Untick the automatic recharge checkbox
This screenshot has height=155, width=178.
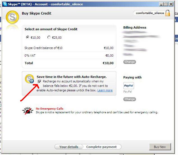click(40, 81)
